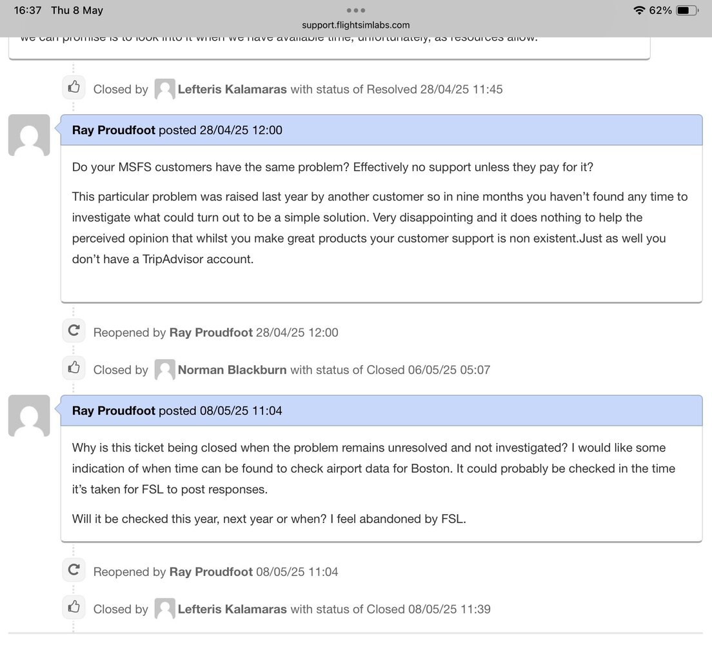Open Ray Proudfoot name in 08/05/25 post header
The height and width of the screenshot is (645, 712).
(114, 411)
